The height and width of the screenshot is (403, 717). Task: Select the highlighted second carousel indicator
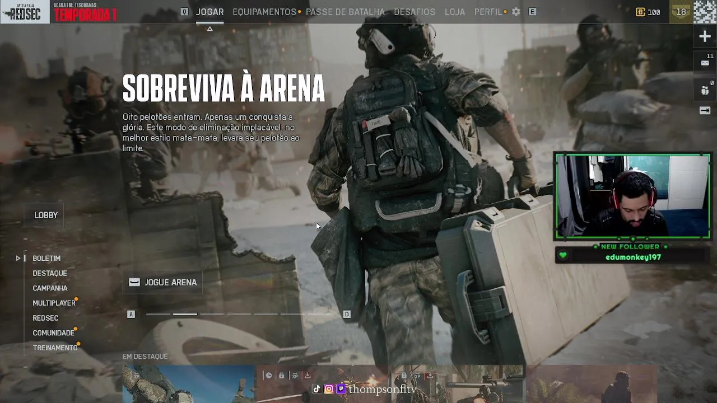point(185,315)
